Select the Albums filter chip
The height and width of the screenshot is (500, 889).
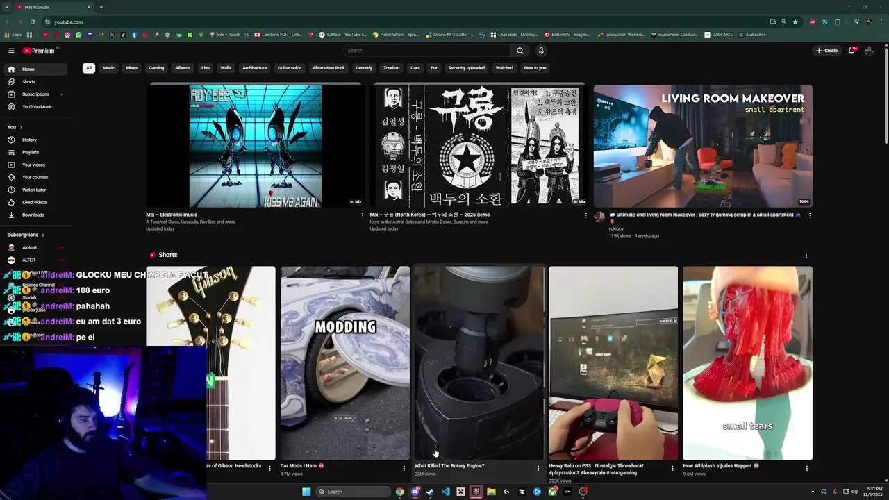point(183,68)
